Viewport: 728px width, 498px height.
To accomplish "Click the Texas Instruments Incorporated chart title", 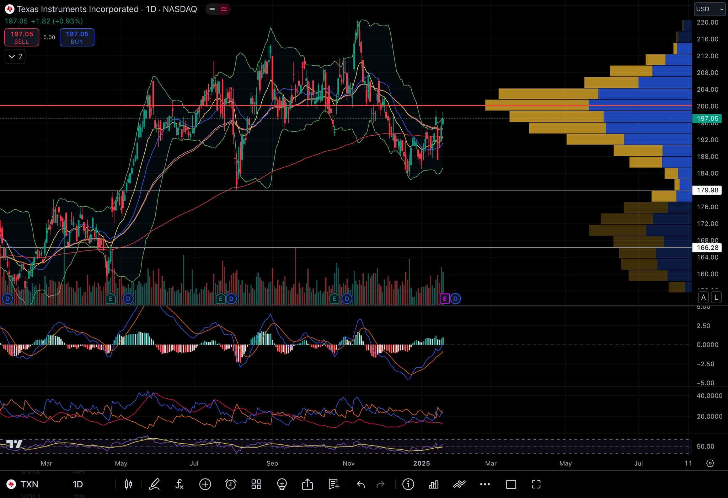I will click(78, 9).
